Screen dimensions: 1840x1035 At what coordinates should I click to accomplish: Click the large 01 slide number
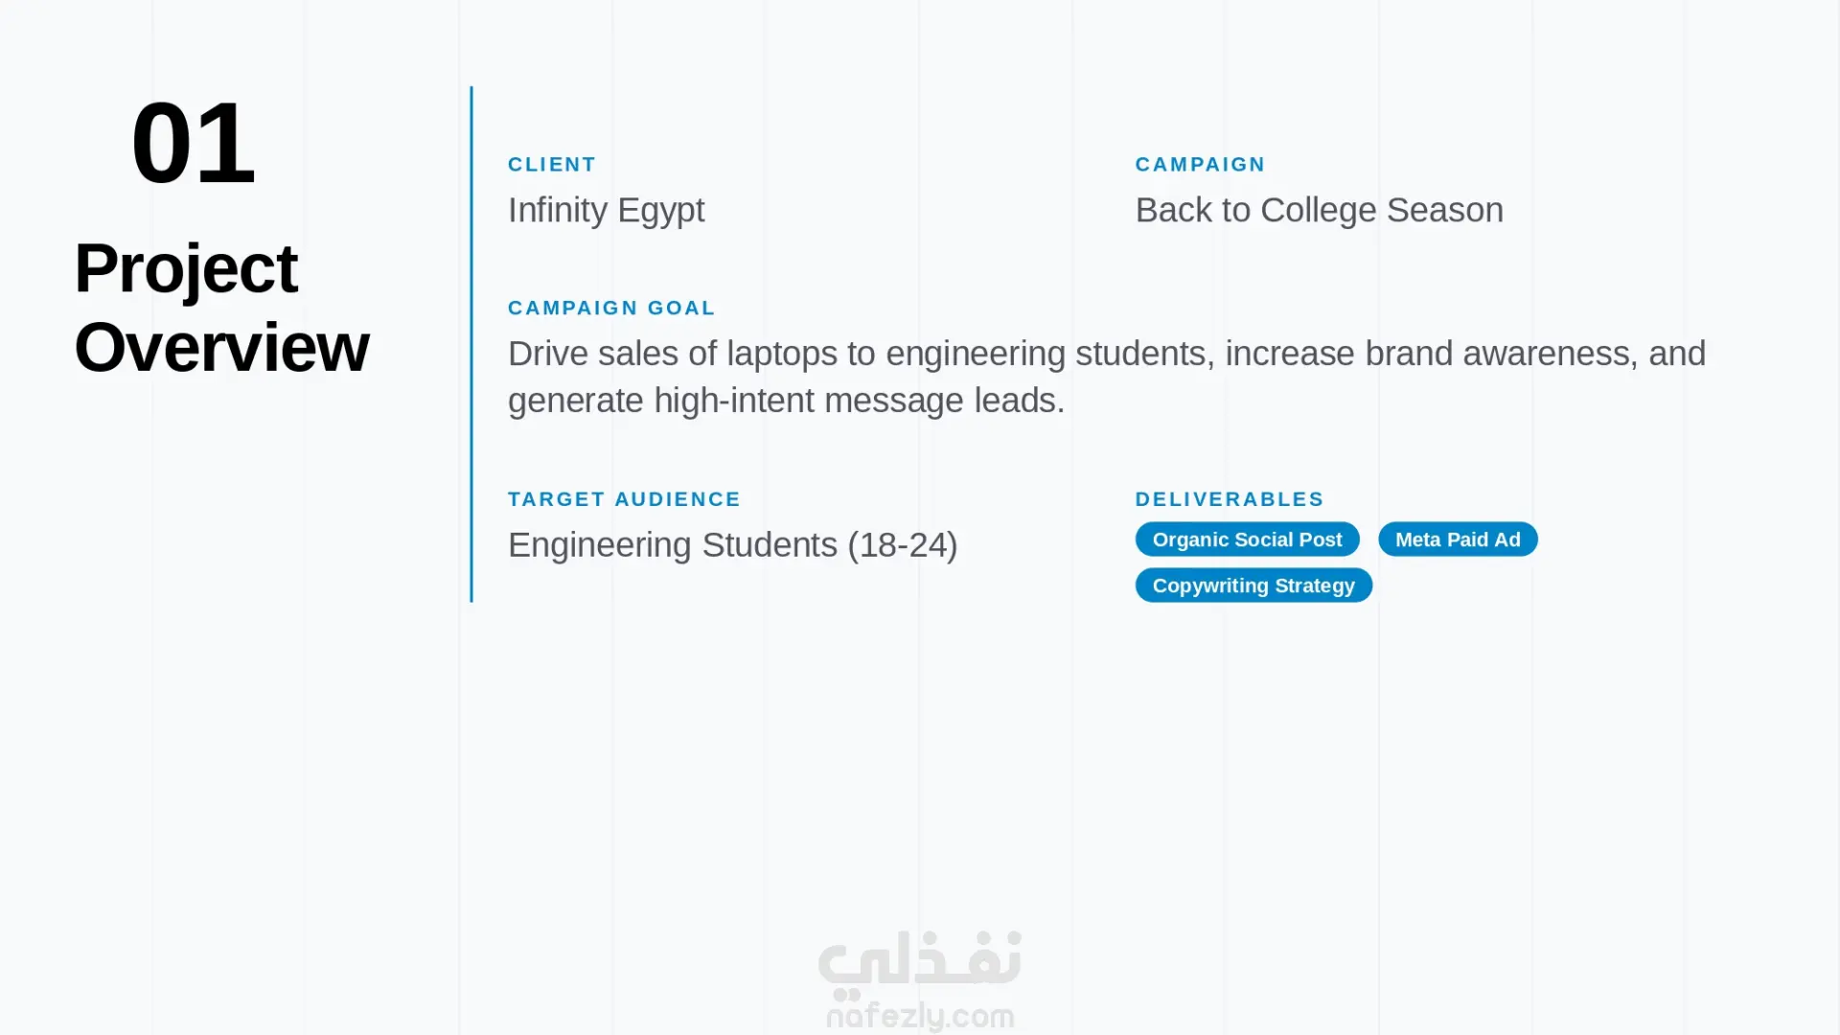click(x=193, y=144)
